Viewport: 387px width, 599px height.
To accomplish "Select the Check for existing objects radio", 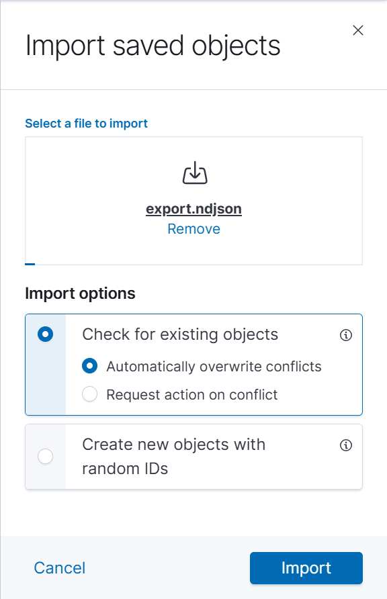I will 46,334.
